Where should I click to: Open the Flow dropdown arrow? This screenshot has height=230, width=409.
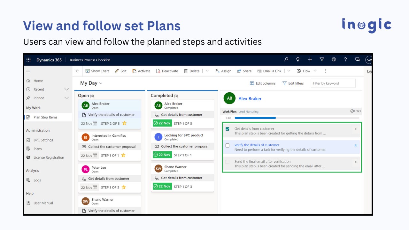(x=315, y=71)
